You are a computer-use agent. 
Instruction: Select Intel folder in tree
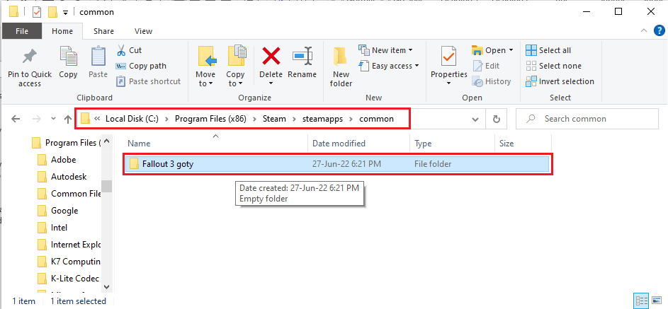pyautogui.click(x=52, y=228)
